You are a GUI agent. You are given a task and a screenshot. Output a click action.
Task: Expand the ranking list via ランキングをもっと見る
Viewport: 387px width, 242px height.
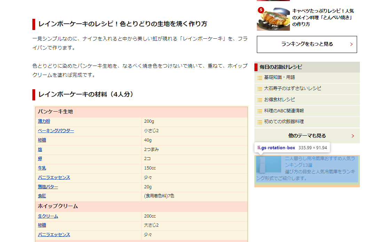tap(306, 44)
